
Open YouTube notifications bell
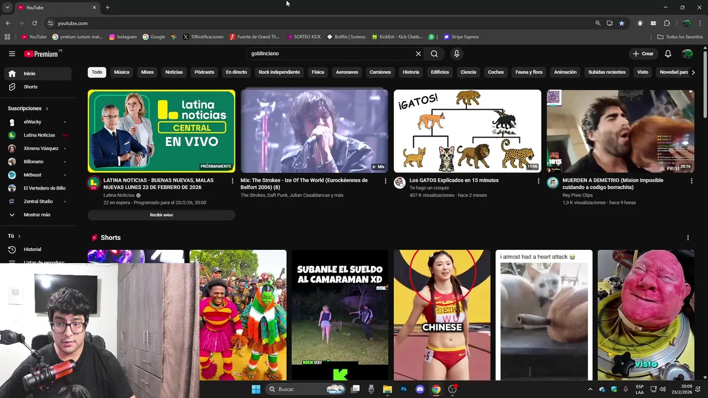point(668,54)
